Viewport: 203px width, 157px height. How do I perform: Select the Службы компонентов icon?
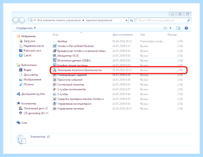coord(54,89)
